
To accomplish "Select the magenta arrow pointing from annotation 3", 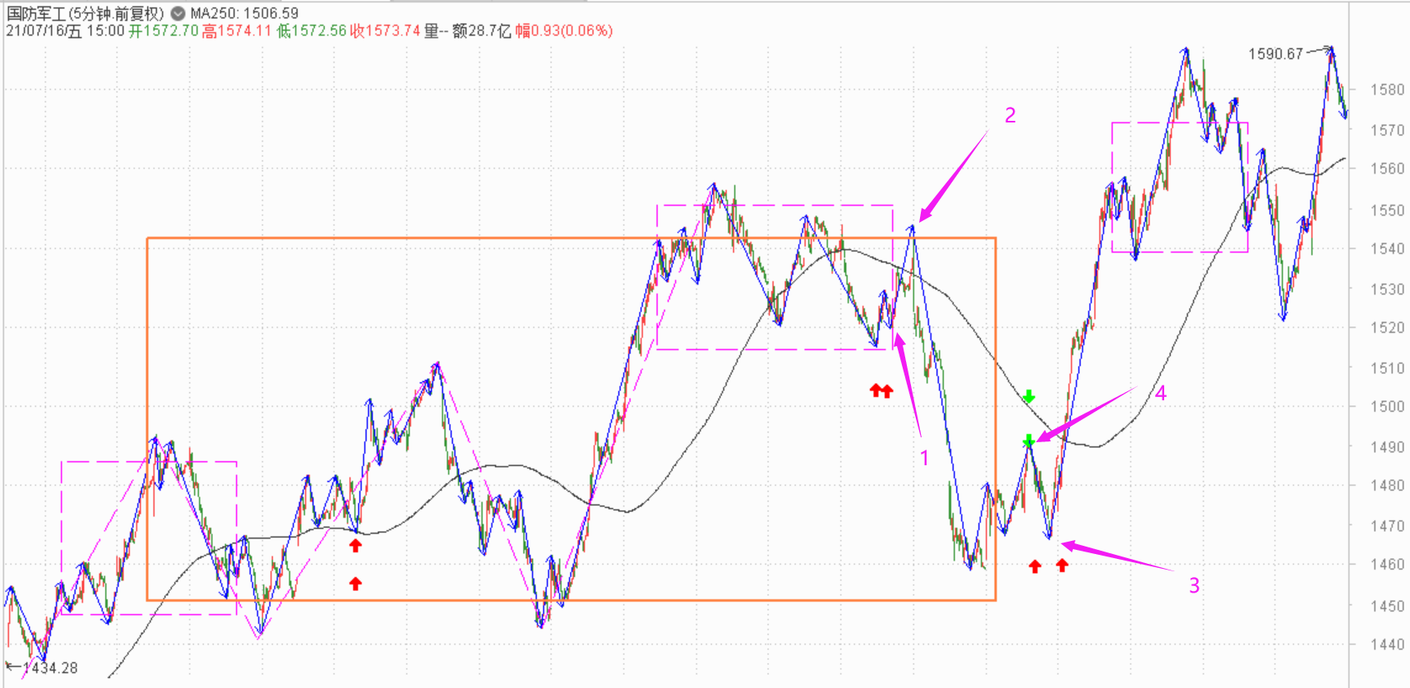I will point(1116,556).
